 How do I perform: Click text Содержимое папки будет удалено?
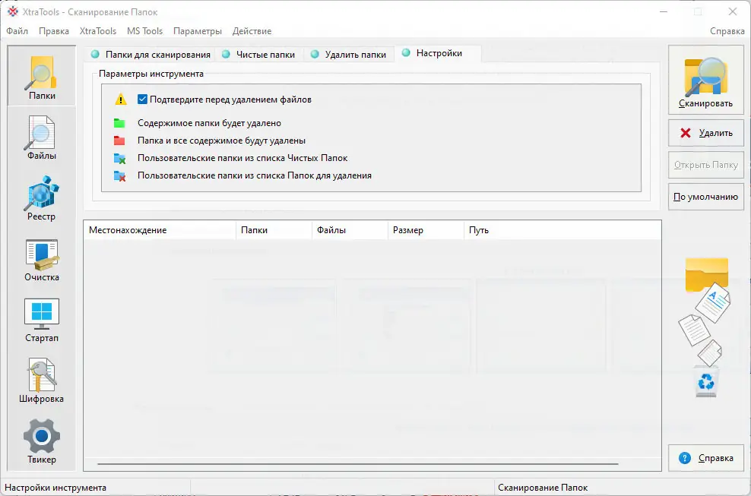point(209,123)
